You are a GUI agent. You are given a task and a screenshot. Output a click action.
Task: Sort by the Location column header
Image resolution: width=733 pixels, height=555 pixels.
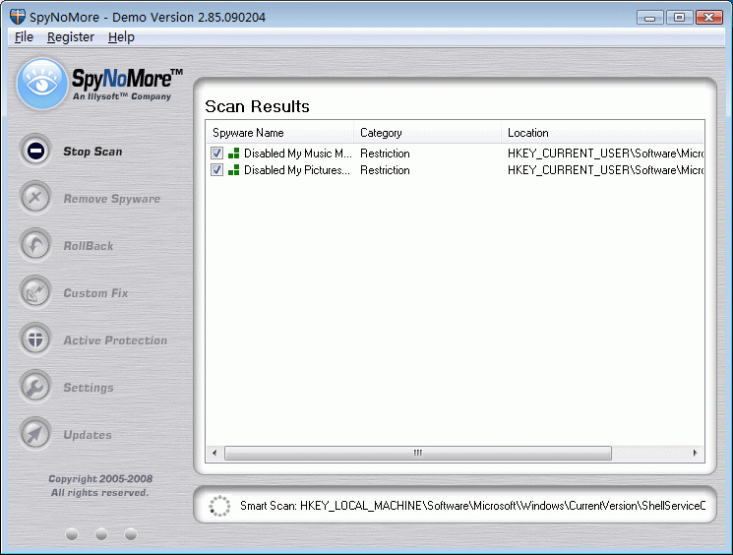(602, 133)
